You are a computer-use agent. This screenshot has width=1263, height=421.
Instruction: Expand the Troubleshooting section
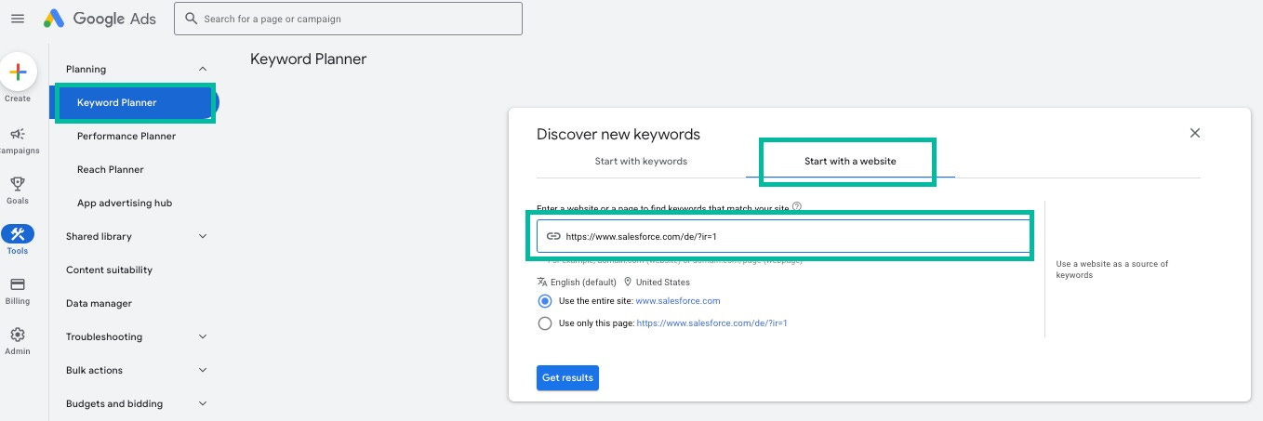(203, 336)
